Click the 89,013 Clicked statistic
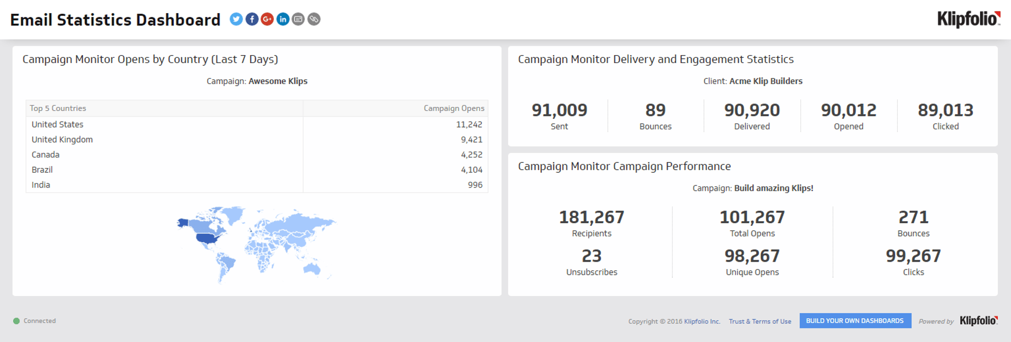1011x342 pixels. [x=946, y=116]
